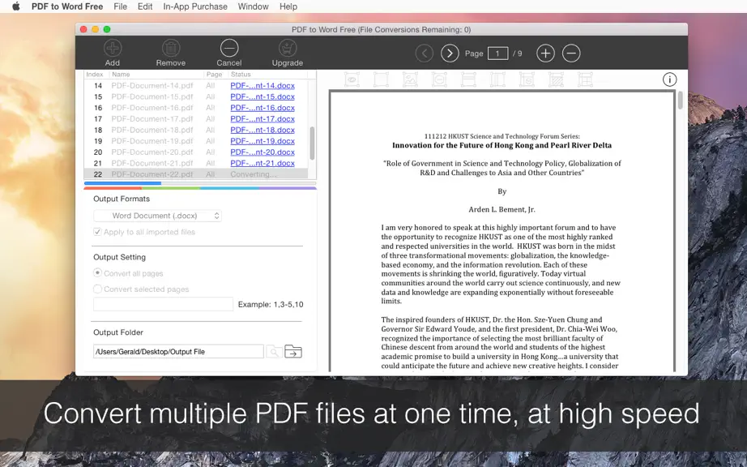Open the PDF-...nt-18.docx link
The width and height of the screenshot is (747, 467).
click(263, 130)
